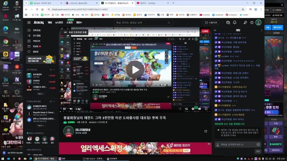Click the cheese free-charge promo banner

pyautogui.click(x=41, y=60)
